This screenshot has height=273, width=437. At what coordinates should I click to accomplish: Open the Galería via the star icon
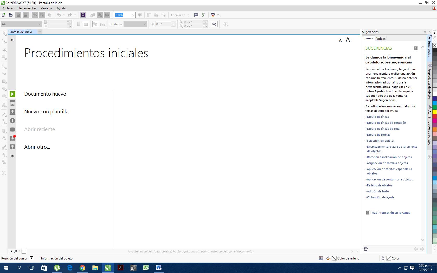point(12,112)
